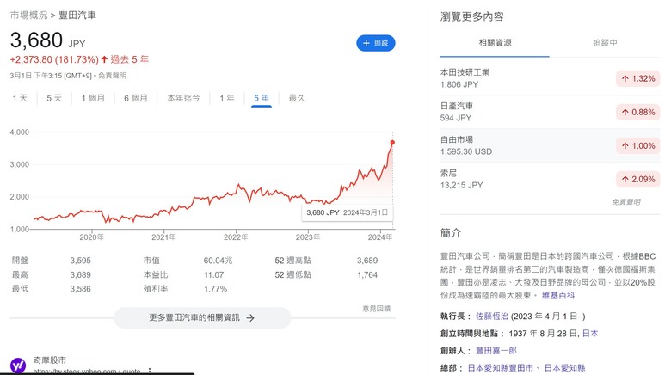
Task: Click the 52 週低點 value 1,764
Action: (367, 275)
